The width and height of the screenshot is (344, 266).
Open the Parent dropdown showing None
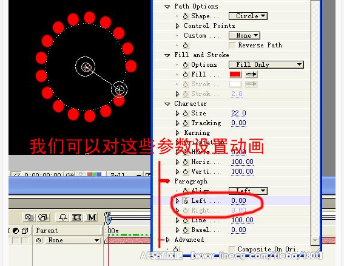tap(73, 240)
